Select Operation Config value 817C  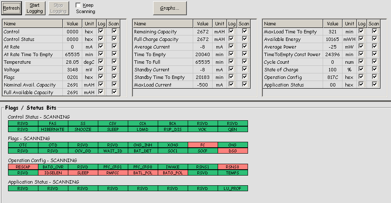[x=332, y=77]
